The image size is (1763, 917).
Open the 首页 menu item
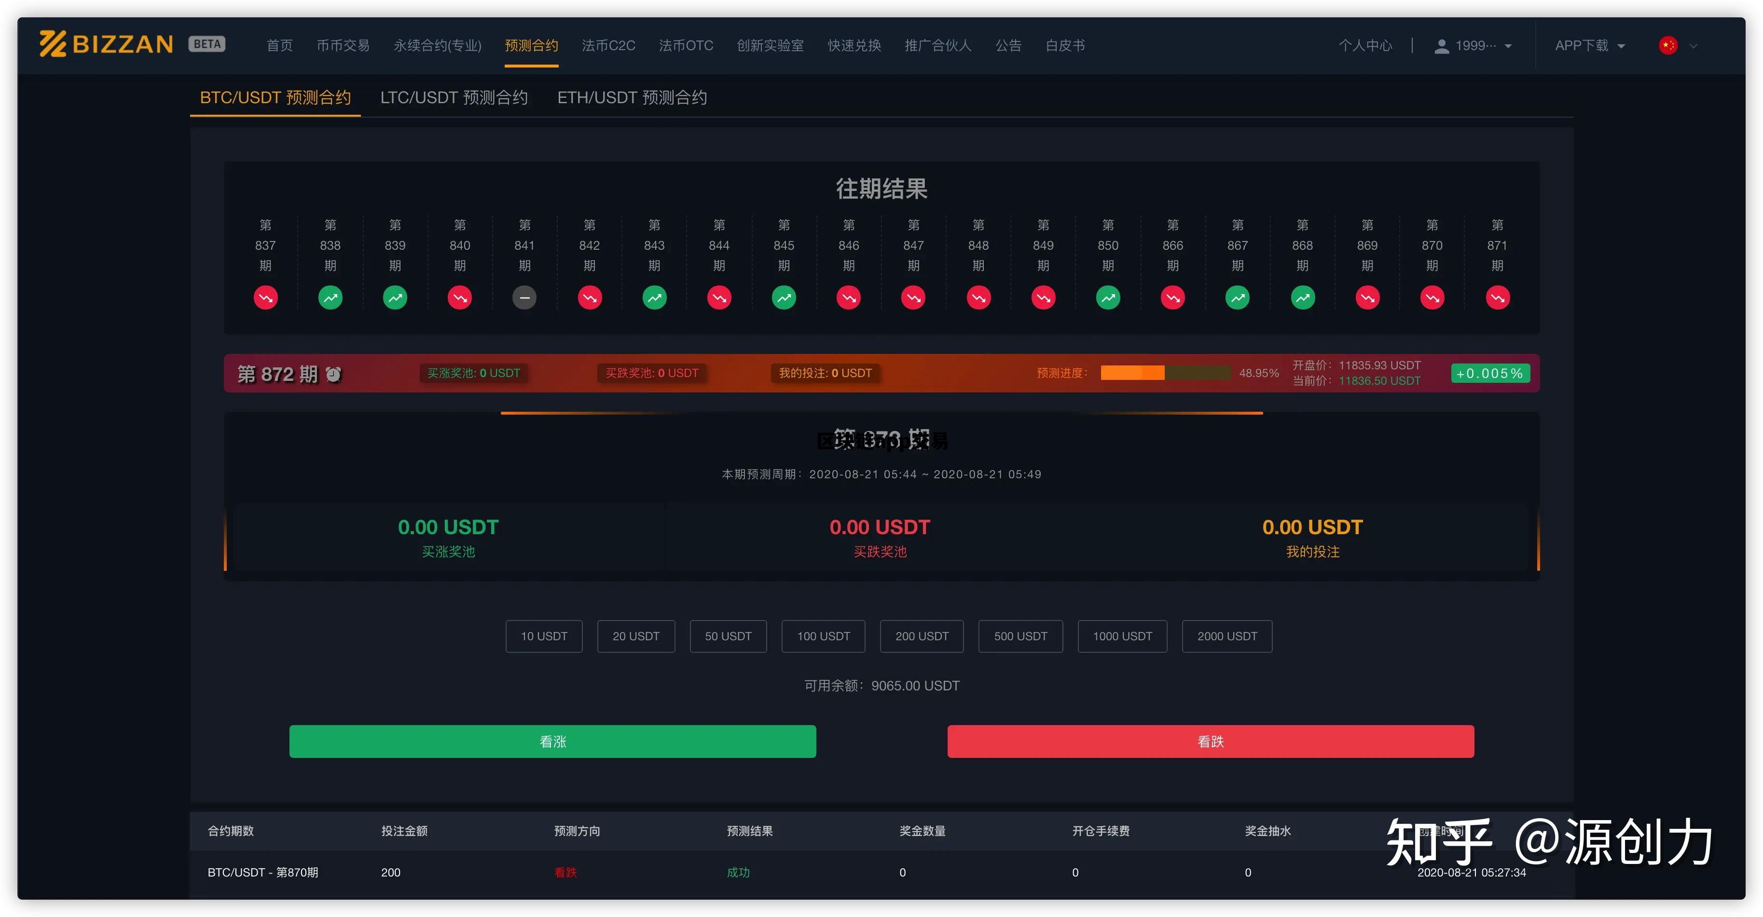(x=279, y=45)
